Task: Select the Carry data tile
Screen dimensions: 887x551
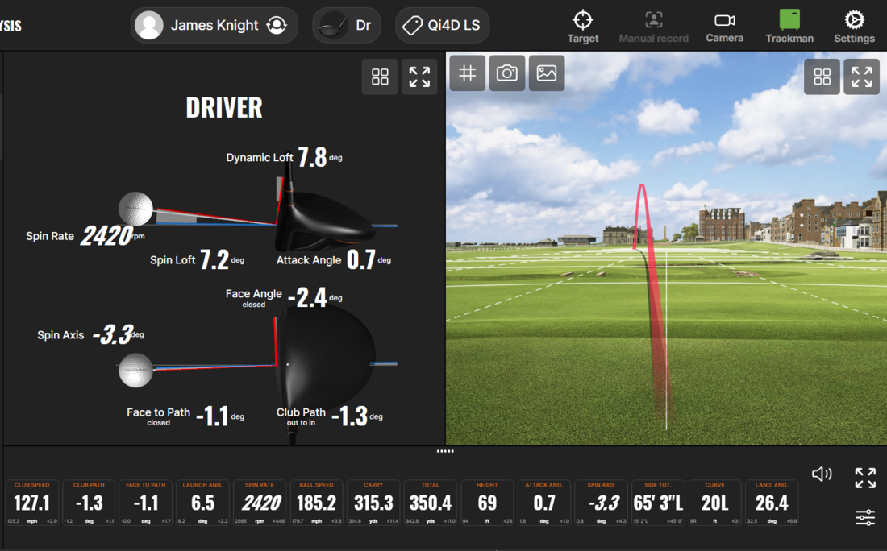Action: [x=373, y=503]
